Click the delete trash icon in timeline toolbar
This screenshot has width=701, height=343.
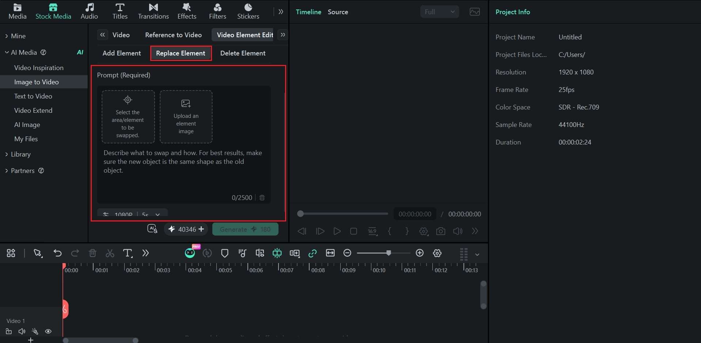pos(92,253)
